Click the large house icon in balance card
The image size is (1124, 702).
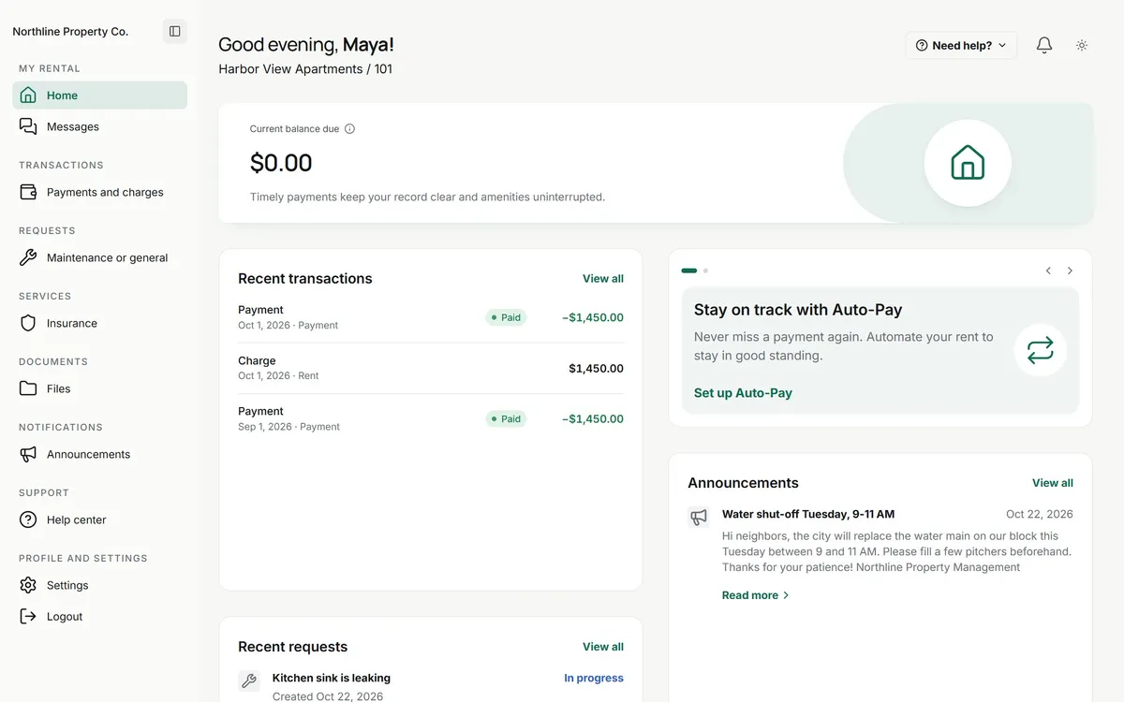click(968, 163)
